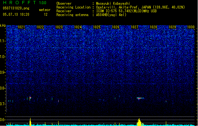This screenshot has width=198, height=126.
Task: Click the 1021 time tick label
Action: (x=21, y=27)
